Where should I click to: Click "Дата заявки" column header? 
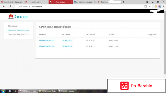[x=90, y=34]
